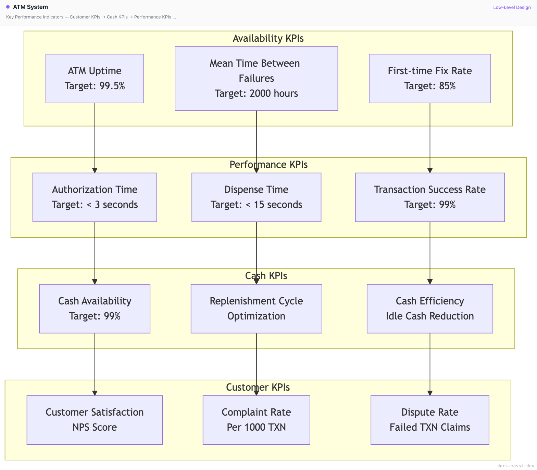537x470 pixels.
Task: Open the Low-Level Design link
Action: click(x=512, y=7)
